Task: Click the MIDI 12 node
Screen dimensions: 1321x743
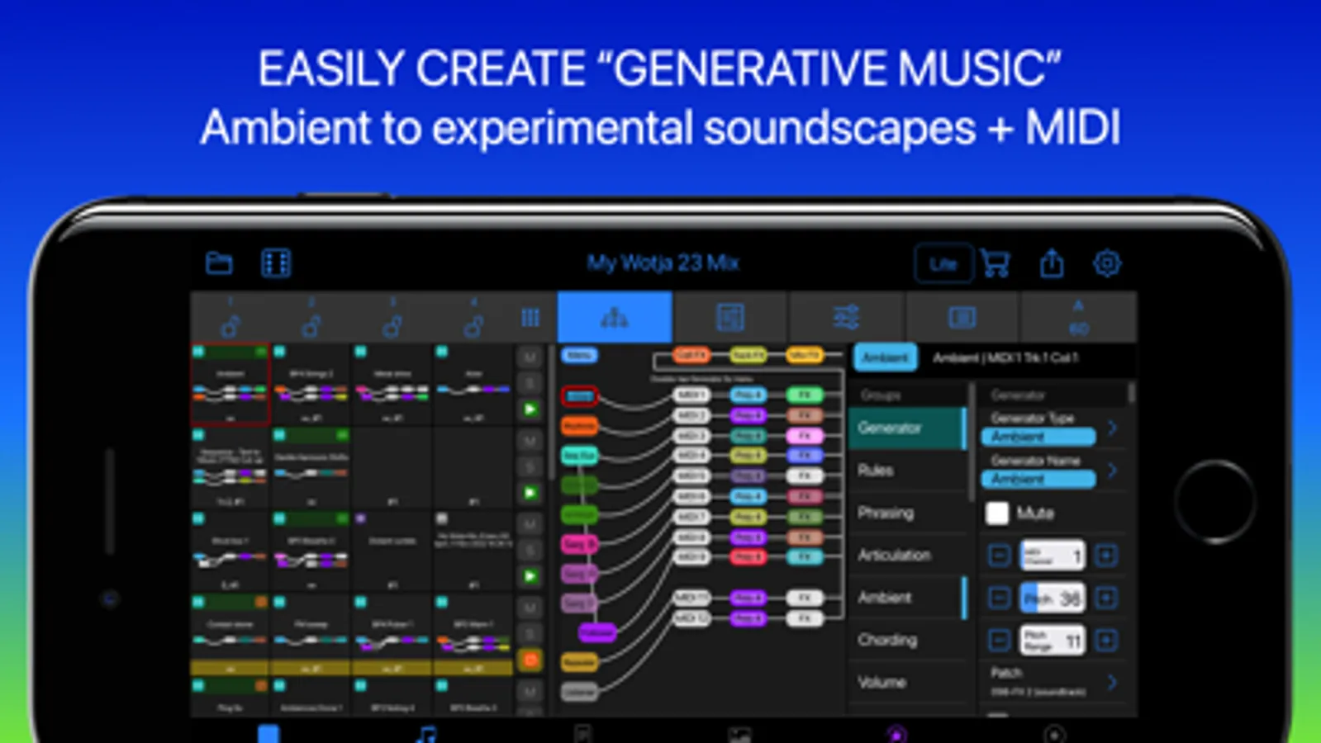Action: point(691,618)
